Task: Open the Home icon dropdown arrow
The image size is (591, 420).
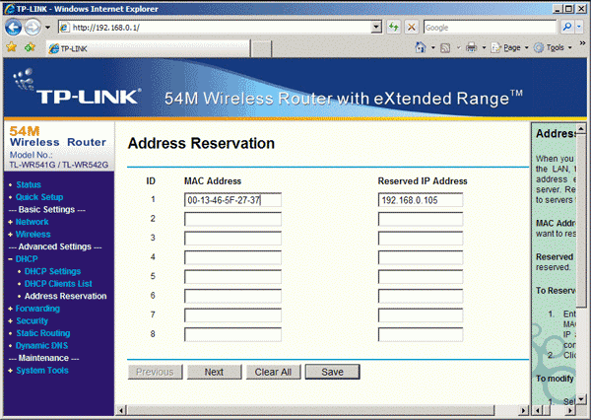Action: pyautogui.click(x=433, y=48)
